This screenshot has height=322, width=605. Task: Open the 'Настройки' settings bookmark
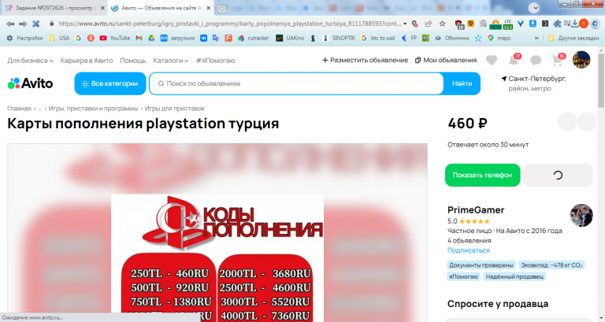(x=25, y=38)
